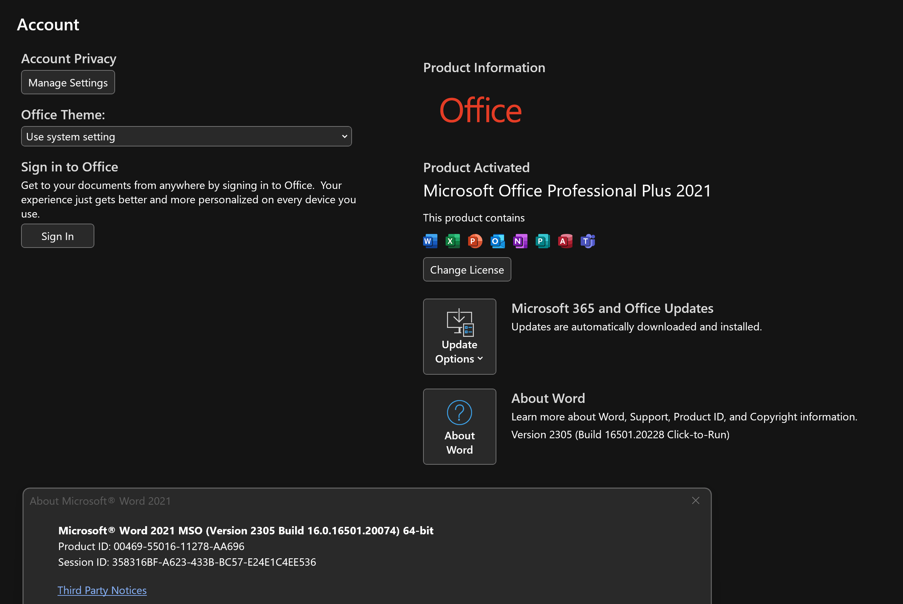Click the Change License button

point(467,270)
